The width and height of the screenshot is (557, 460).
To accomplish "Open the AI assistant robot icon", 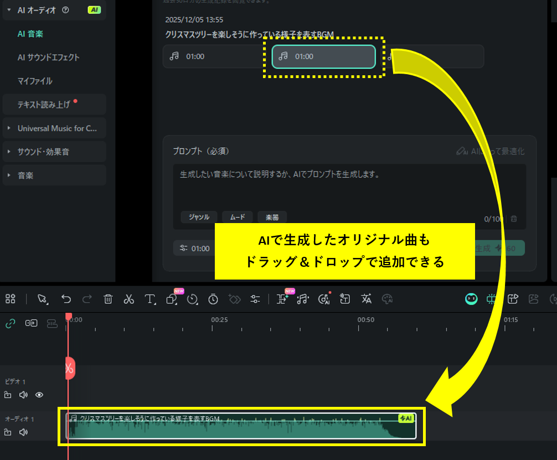I will click(471, 299).
